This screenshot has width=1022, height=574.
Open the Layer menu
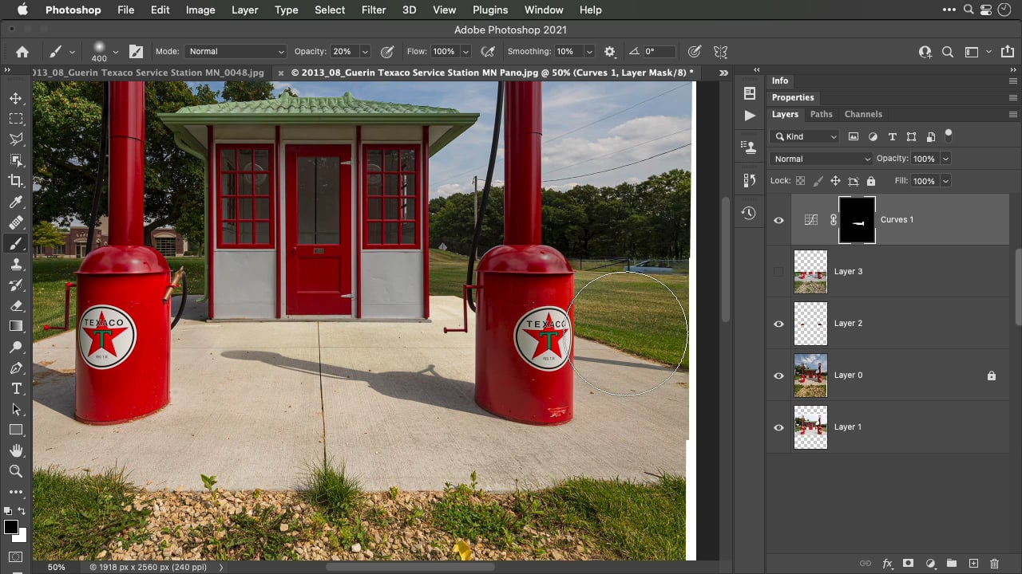click(244, 10)
